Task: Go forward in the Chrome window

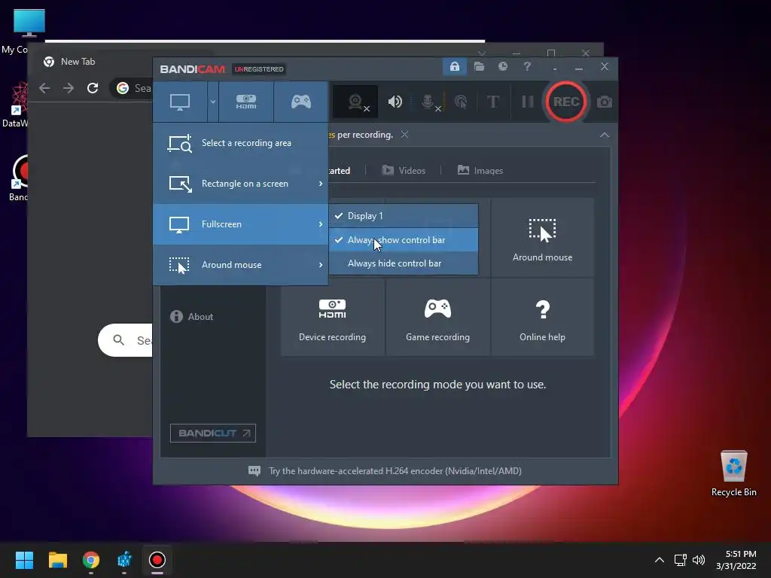Action: tap(69, 88)
